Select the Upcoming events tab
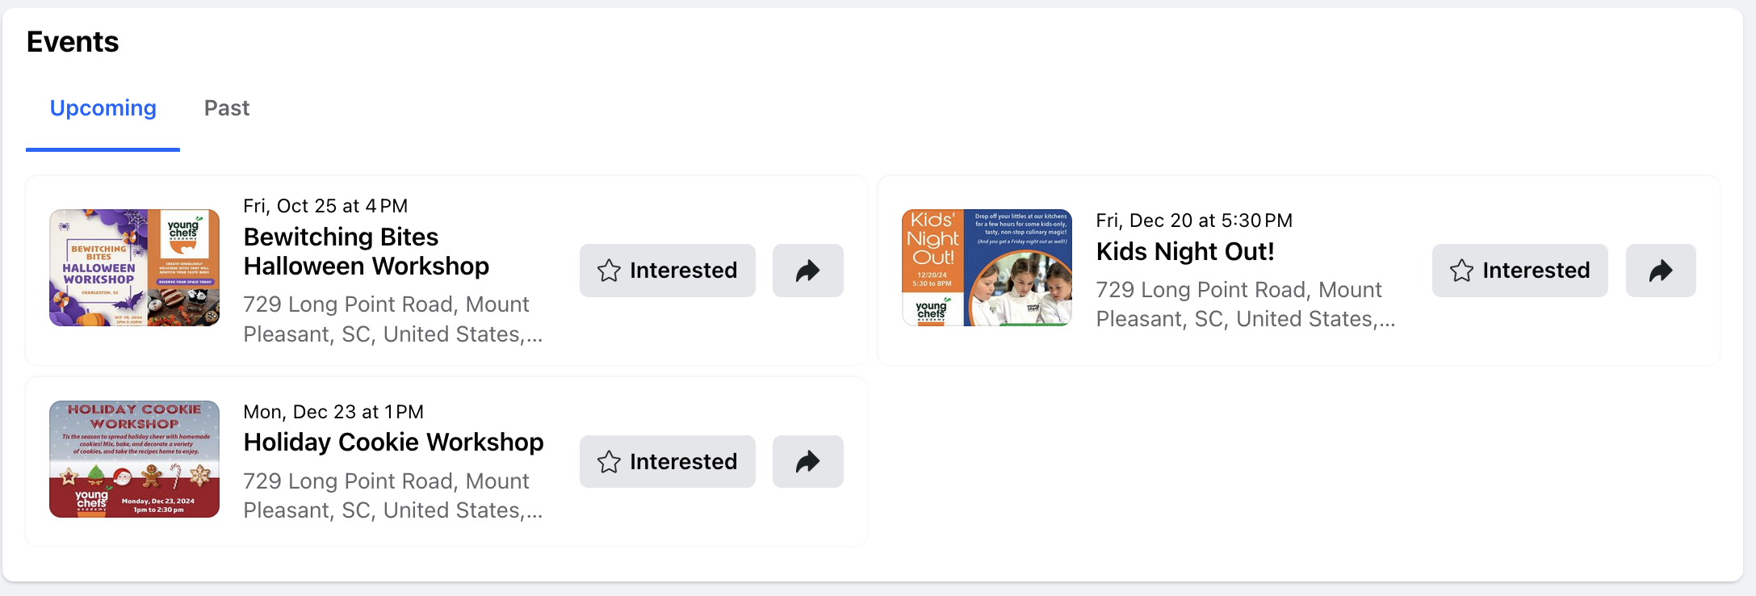The height and width of the screenshot is (596, 1756). point(103,108)
